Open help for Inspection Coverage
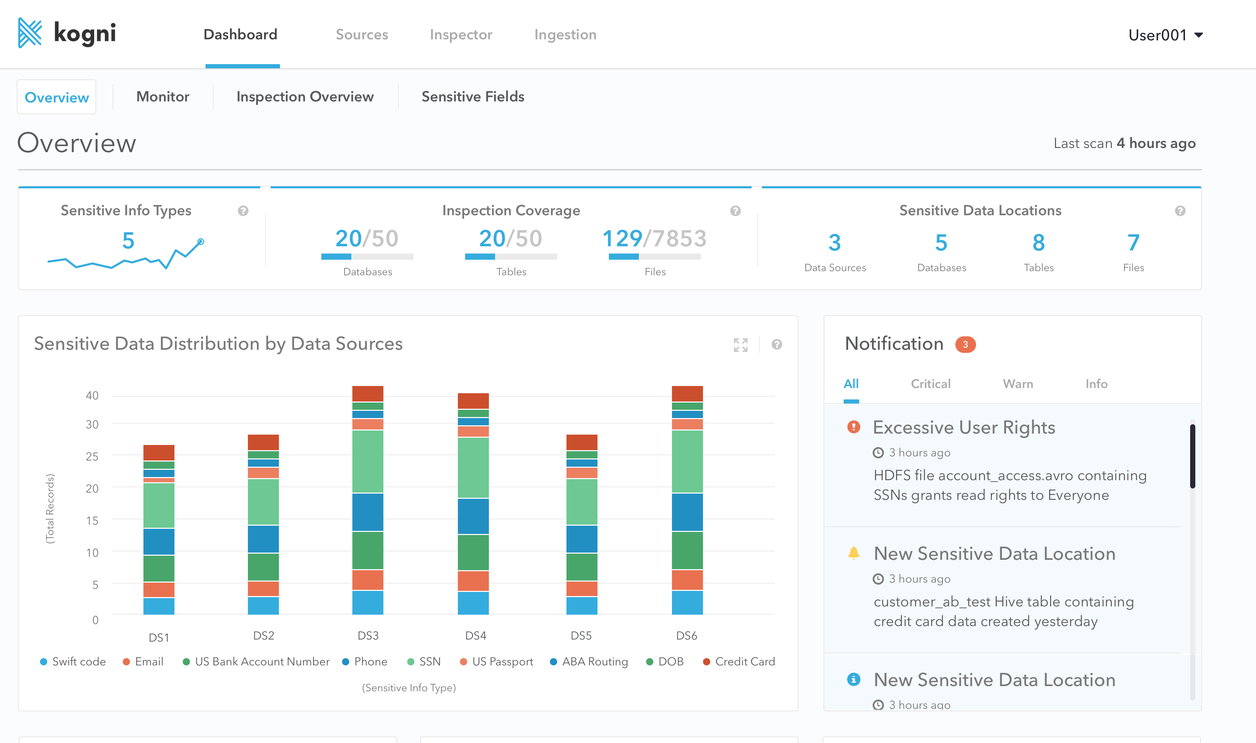 pos(735,211)
